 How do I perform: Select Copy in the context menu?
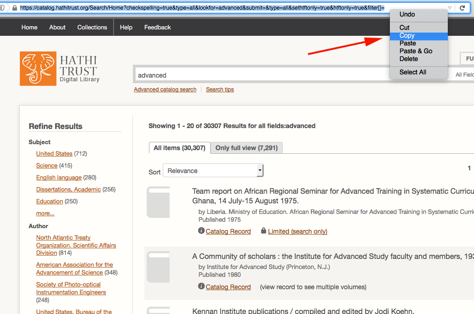coord(419,36)
